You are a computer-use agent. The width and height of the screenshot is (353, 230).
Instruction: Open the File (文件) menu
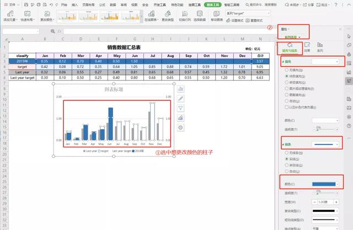tap(12, 4)
